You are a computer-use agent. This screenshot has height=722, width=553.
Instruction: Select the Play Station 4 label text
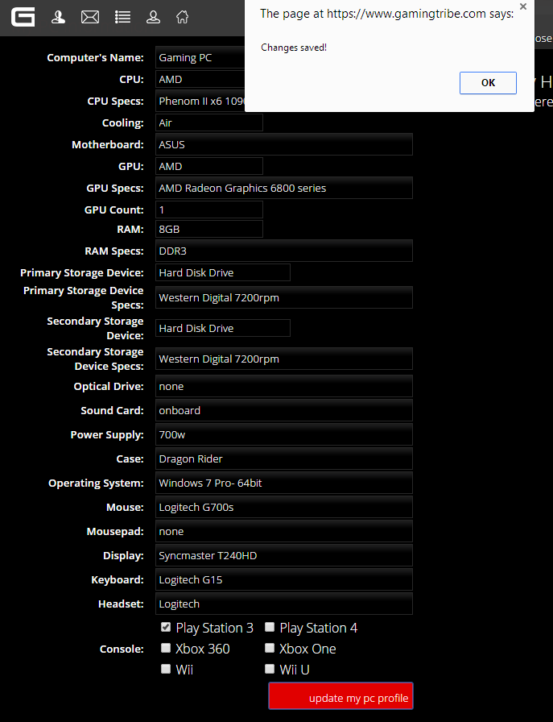[319, 628]
